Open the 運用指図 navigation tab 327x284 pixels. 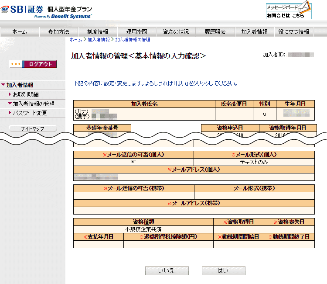137,32
